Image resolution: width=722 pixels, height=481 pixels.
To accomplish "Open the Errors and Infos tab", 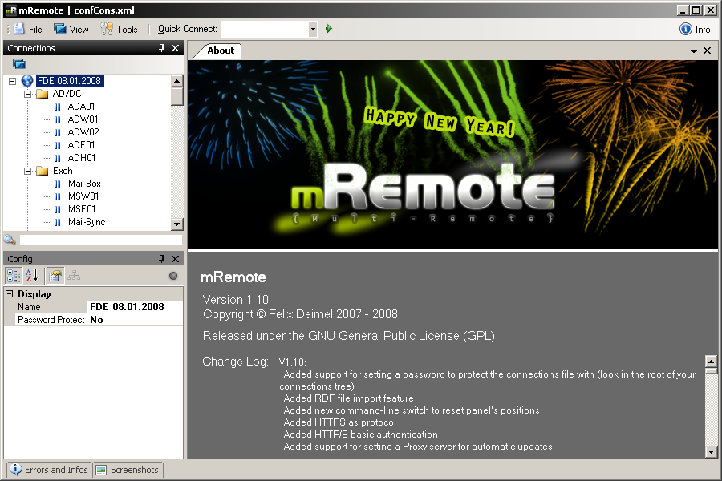I will 49,470.
